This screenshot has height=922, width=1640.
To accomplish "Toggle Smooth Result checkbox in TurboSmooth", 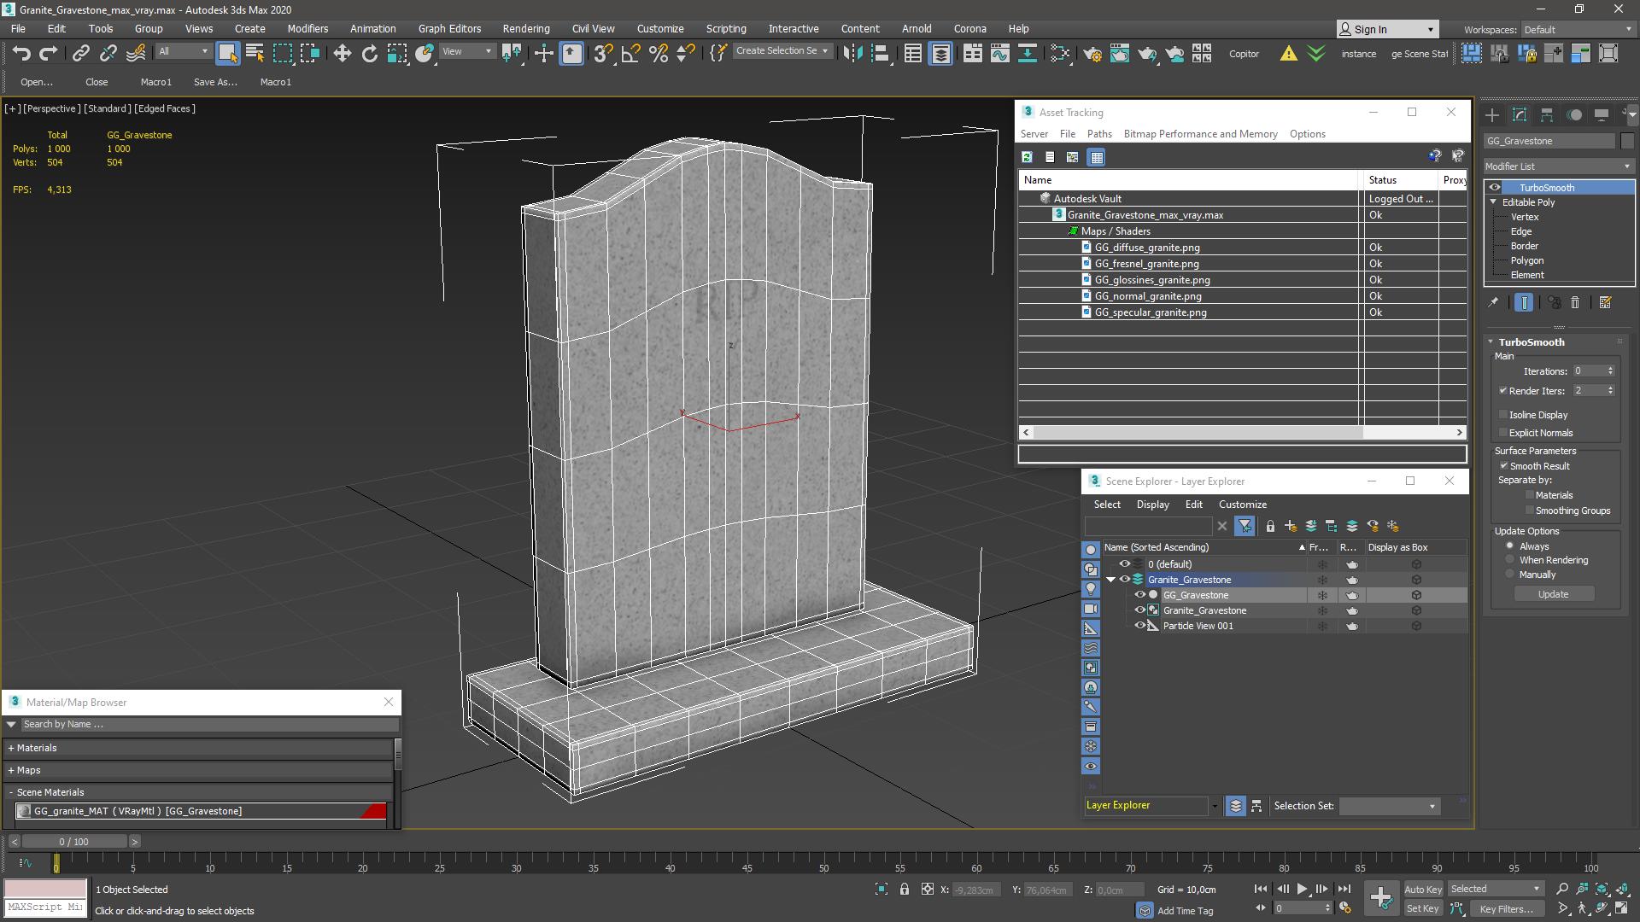I will click(x=1503, y=465).
